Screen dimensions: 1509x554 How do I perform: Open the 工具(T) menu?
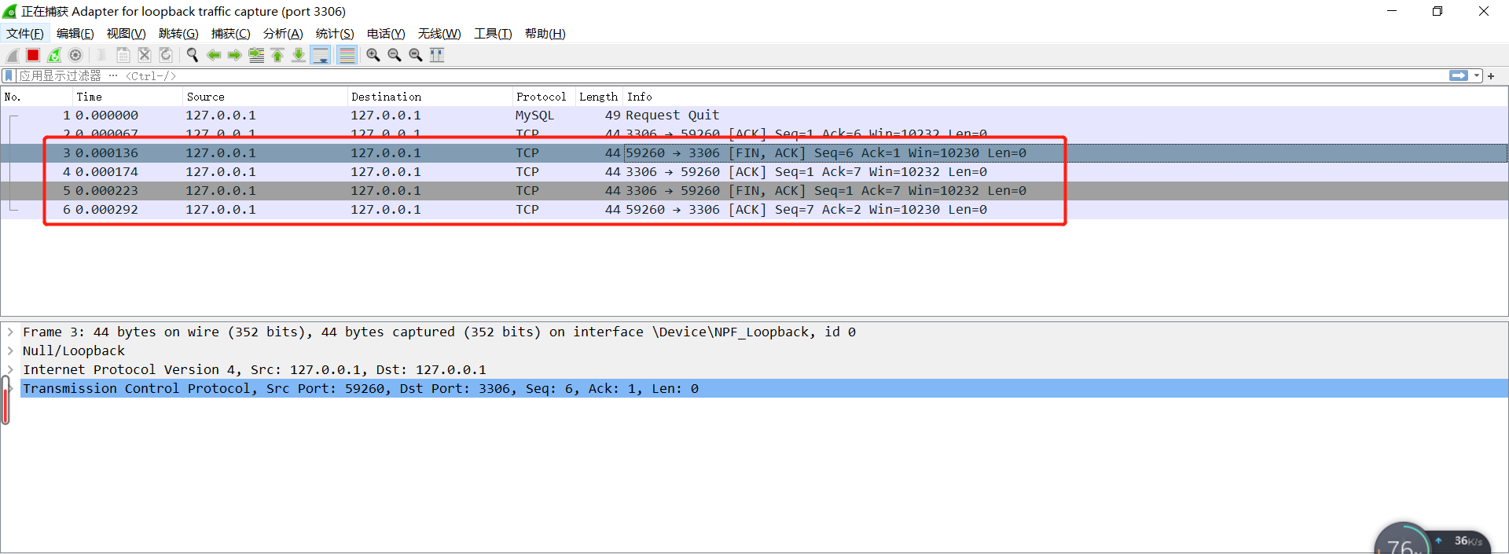coord(493,34)
